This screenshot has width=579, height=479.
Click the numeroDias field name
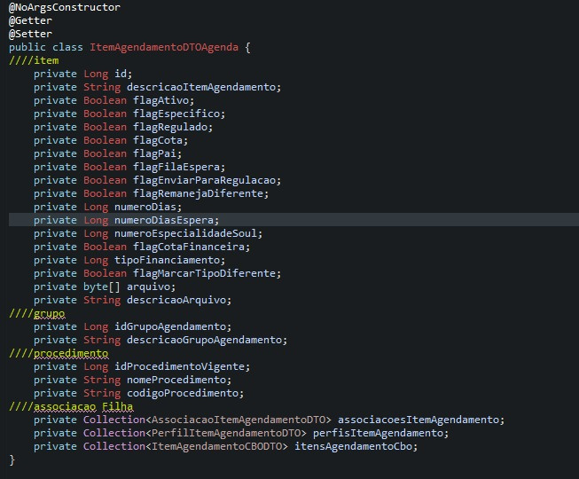[x=145, y=207]
